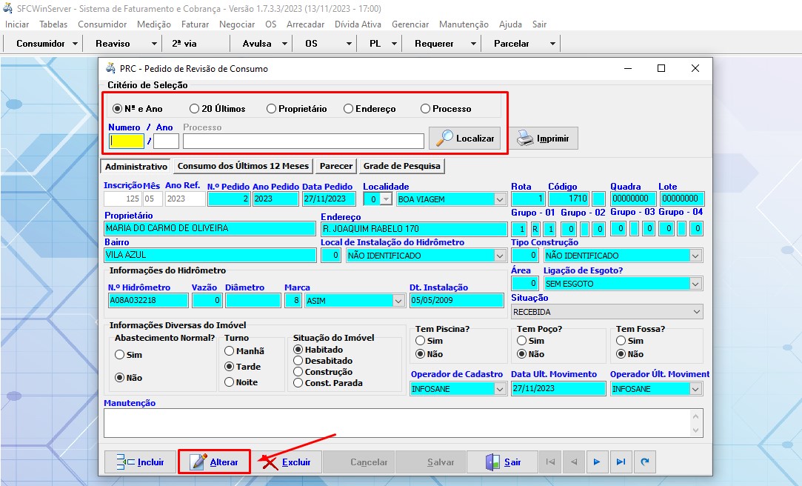802x486 pixels.
Task: Select Sim under Tem Piscina
Action: [x=420, y=341]
